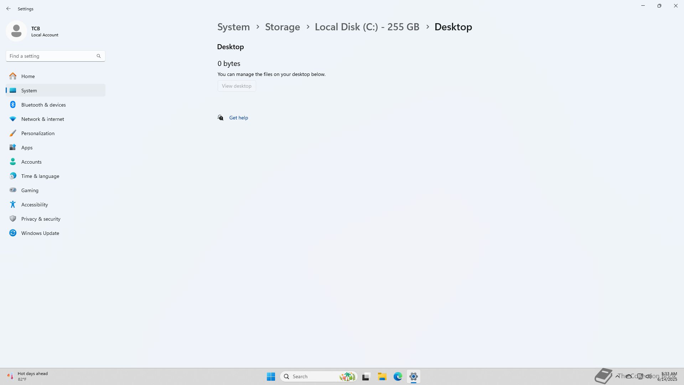Navigate to the Storage breadcrumb

pyautogui.click(x=282, y=27)
